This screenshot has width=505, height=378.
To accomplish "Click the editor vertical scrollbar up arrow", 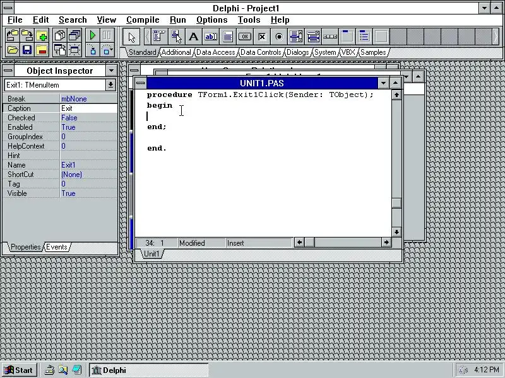I will [396, 95].
